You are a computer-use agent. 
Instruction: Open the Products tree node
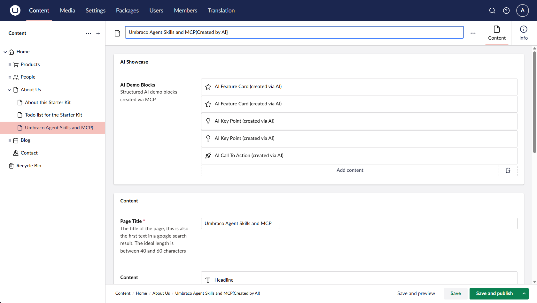click(x=30, y=64)
